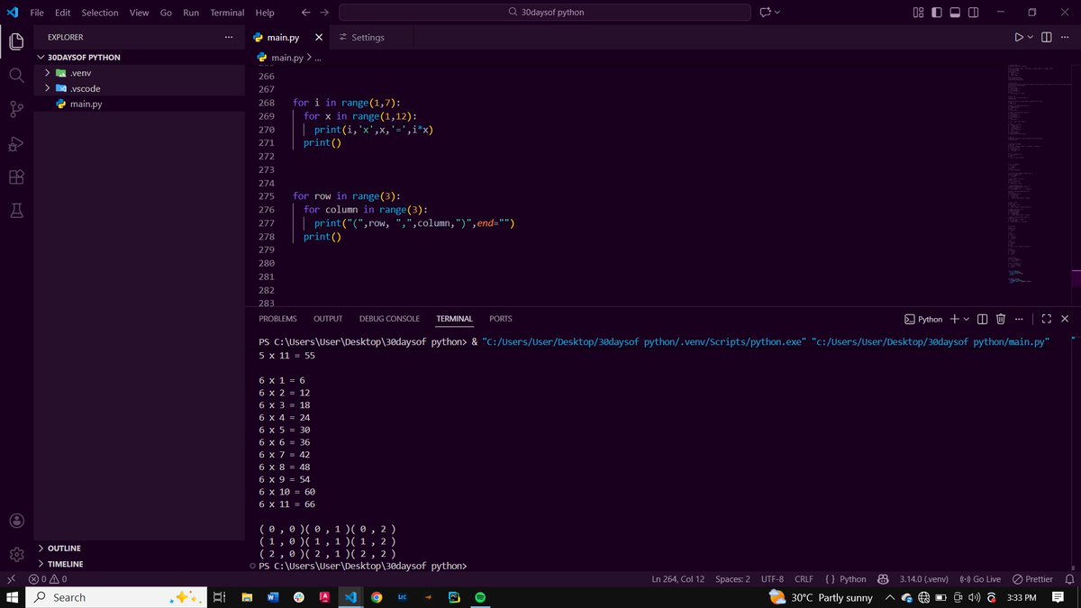Click the Run Python File play icon

(1019, 37)
